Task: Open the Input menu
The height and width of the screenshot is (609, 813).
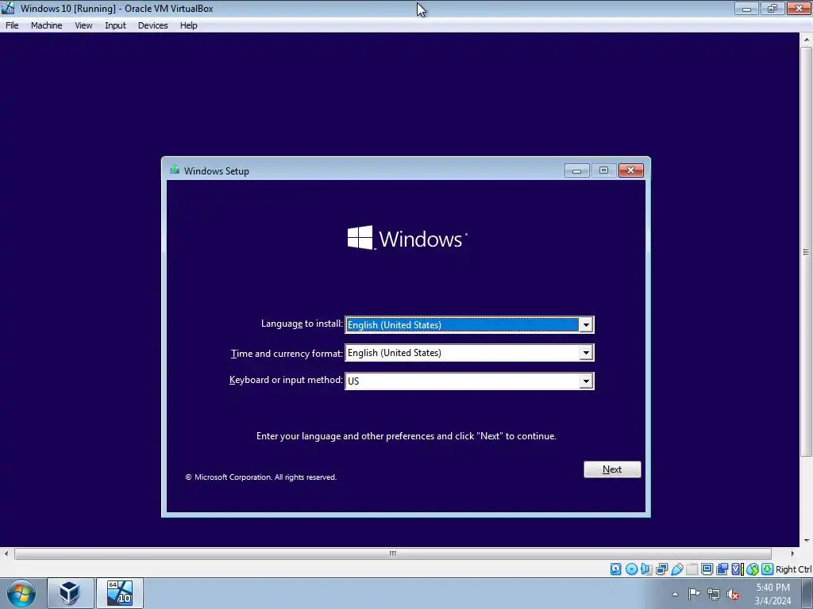Action: point(115,25)
